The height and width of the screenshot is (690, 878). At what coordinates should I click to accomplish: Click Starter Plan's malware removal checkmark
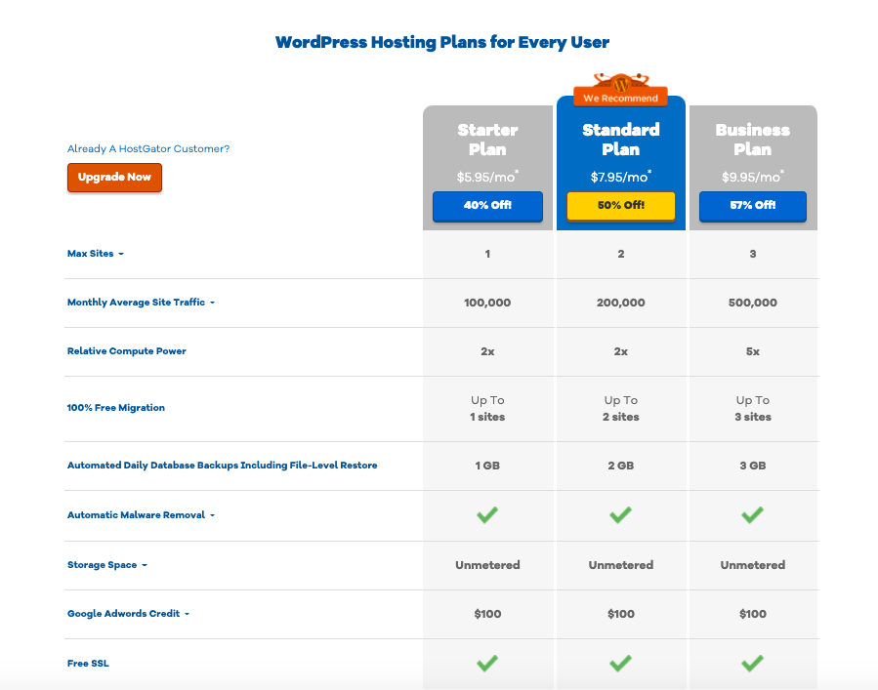click(487, 514)
